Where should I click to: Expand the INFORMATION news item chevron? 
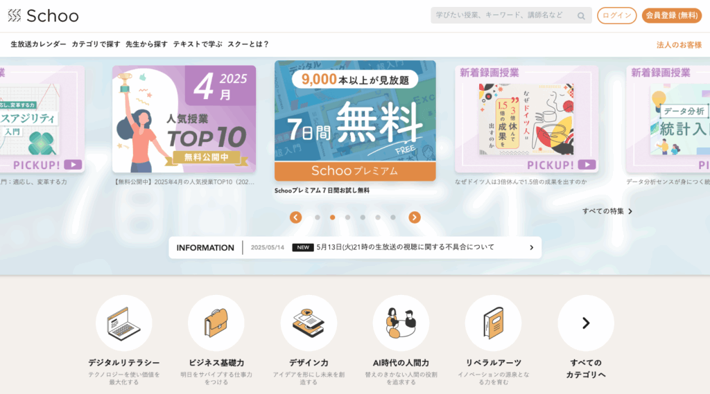coord(532,248)
